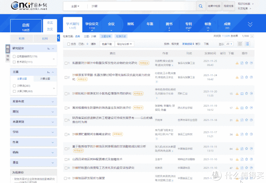
Task: Click the CNKI logo
Action: (29, 6)
